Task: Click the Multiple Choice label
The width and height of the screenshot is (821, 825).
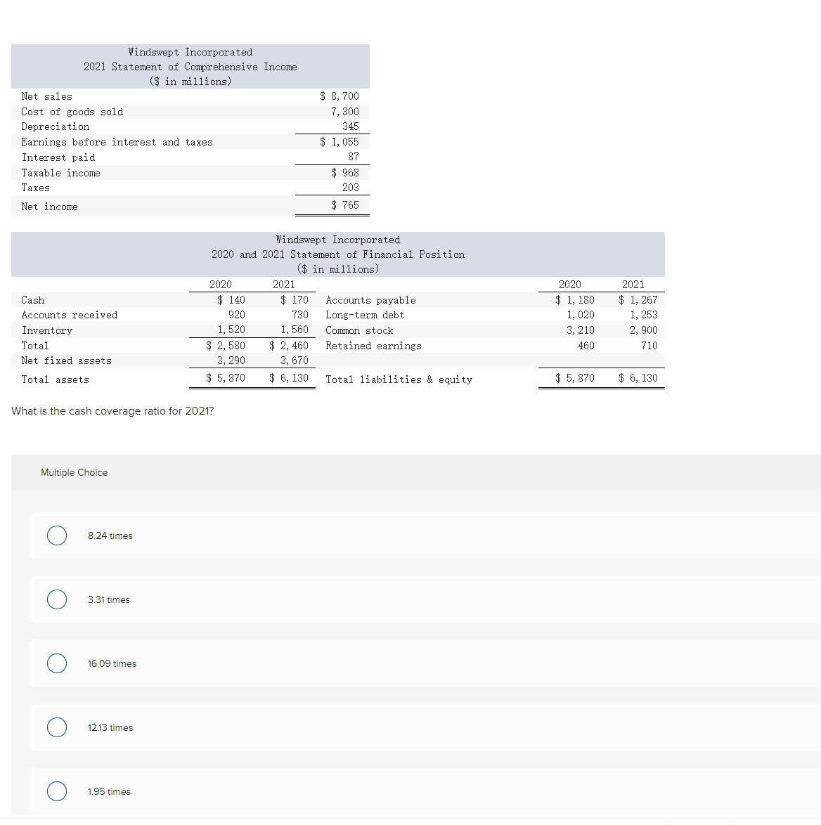Action: [x=74, y=472]
